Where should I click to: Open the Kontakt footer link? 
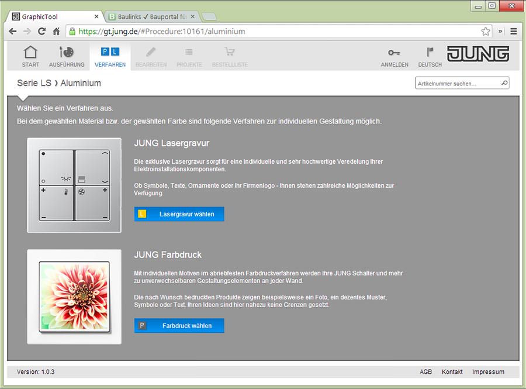[452, 372]
